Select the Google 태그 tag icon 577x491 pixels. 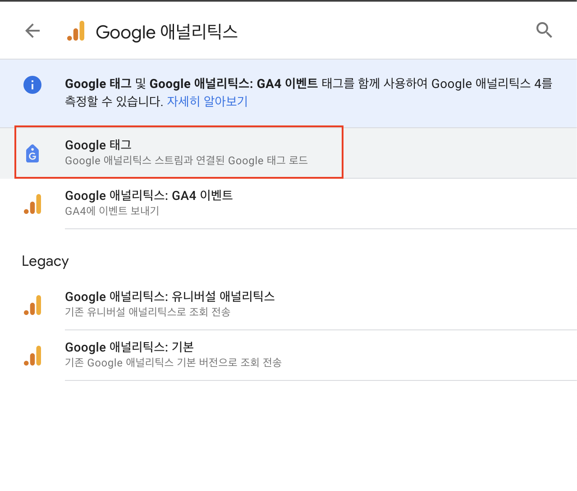pos(32,153)
